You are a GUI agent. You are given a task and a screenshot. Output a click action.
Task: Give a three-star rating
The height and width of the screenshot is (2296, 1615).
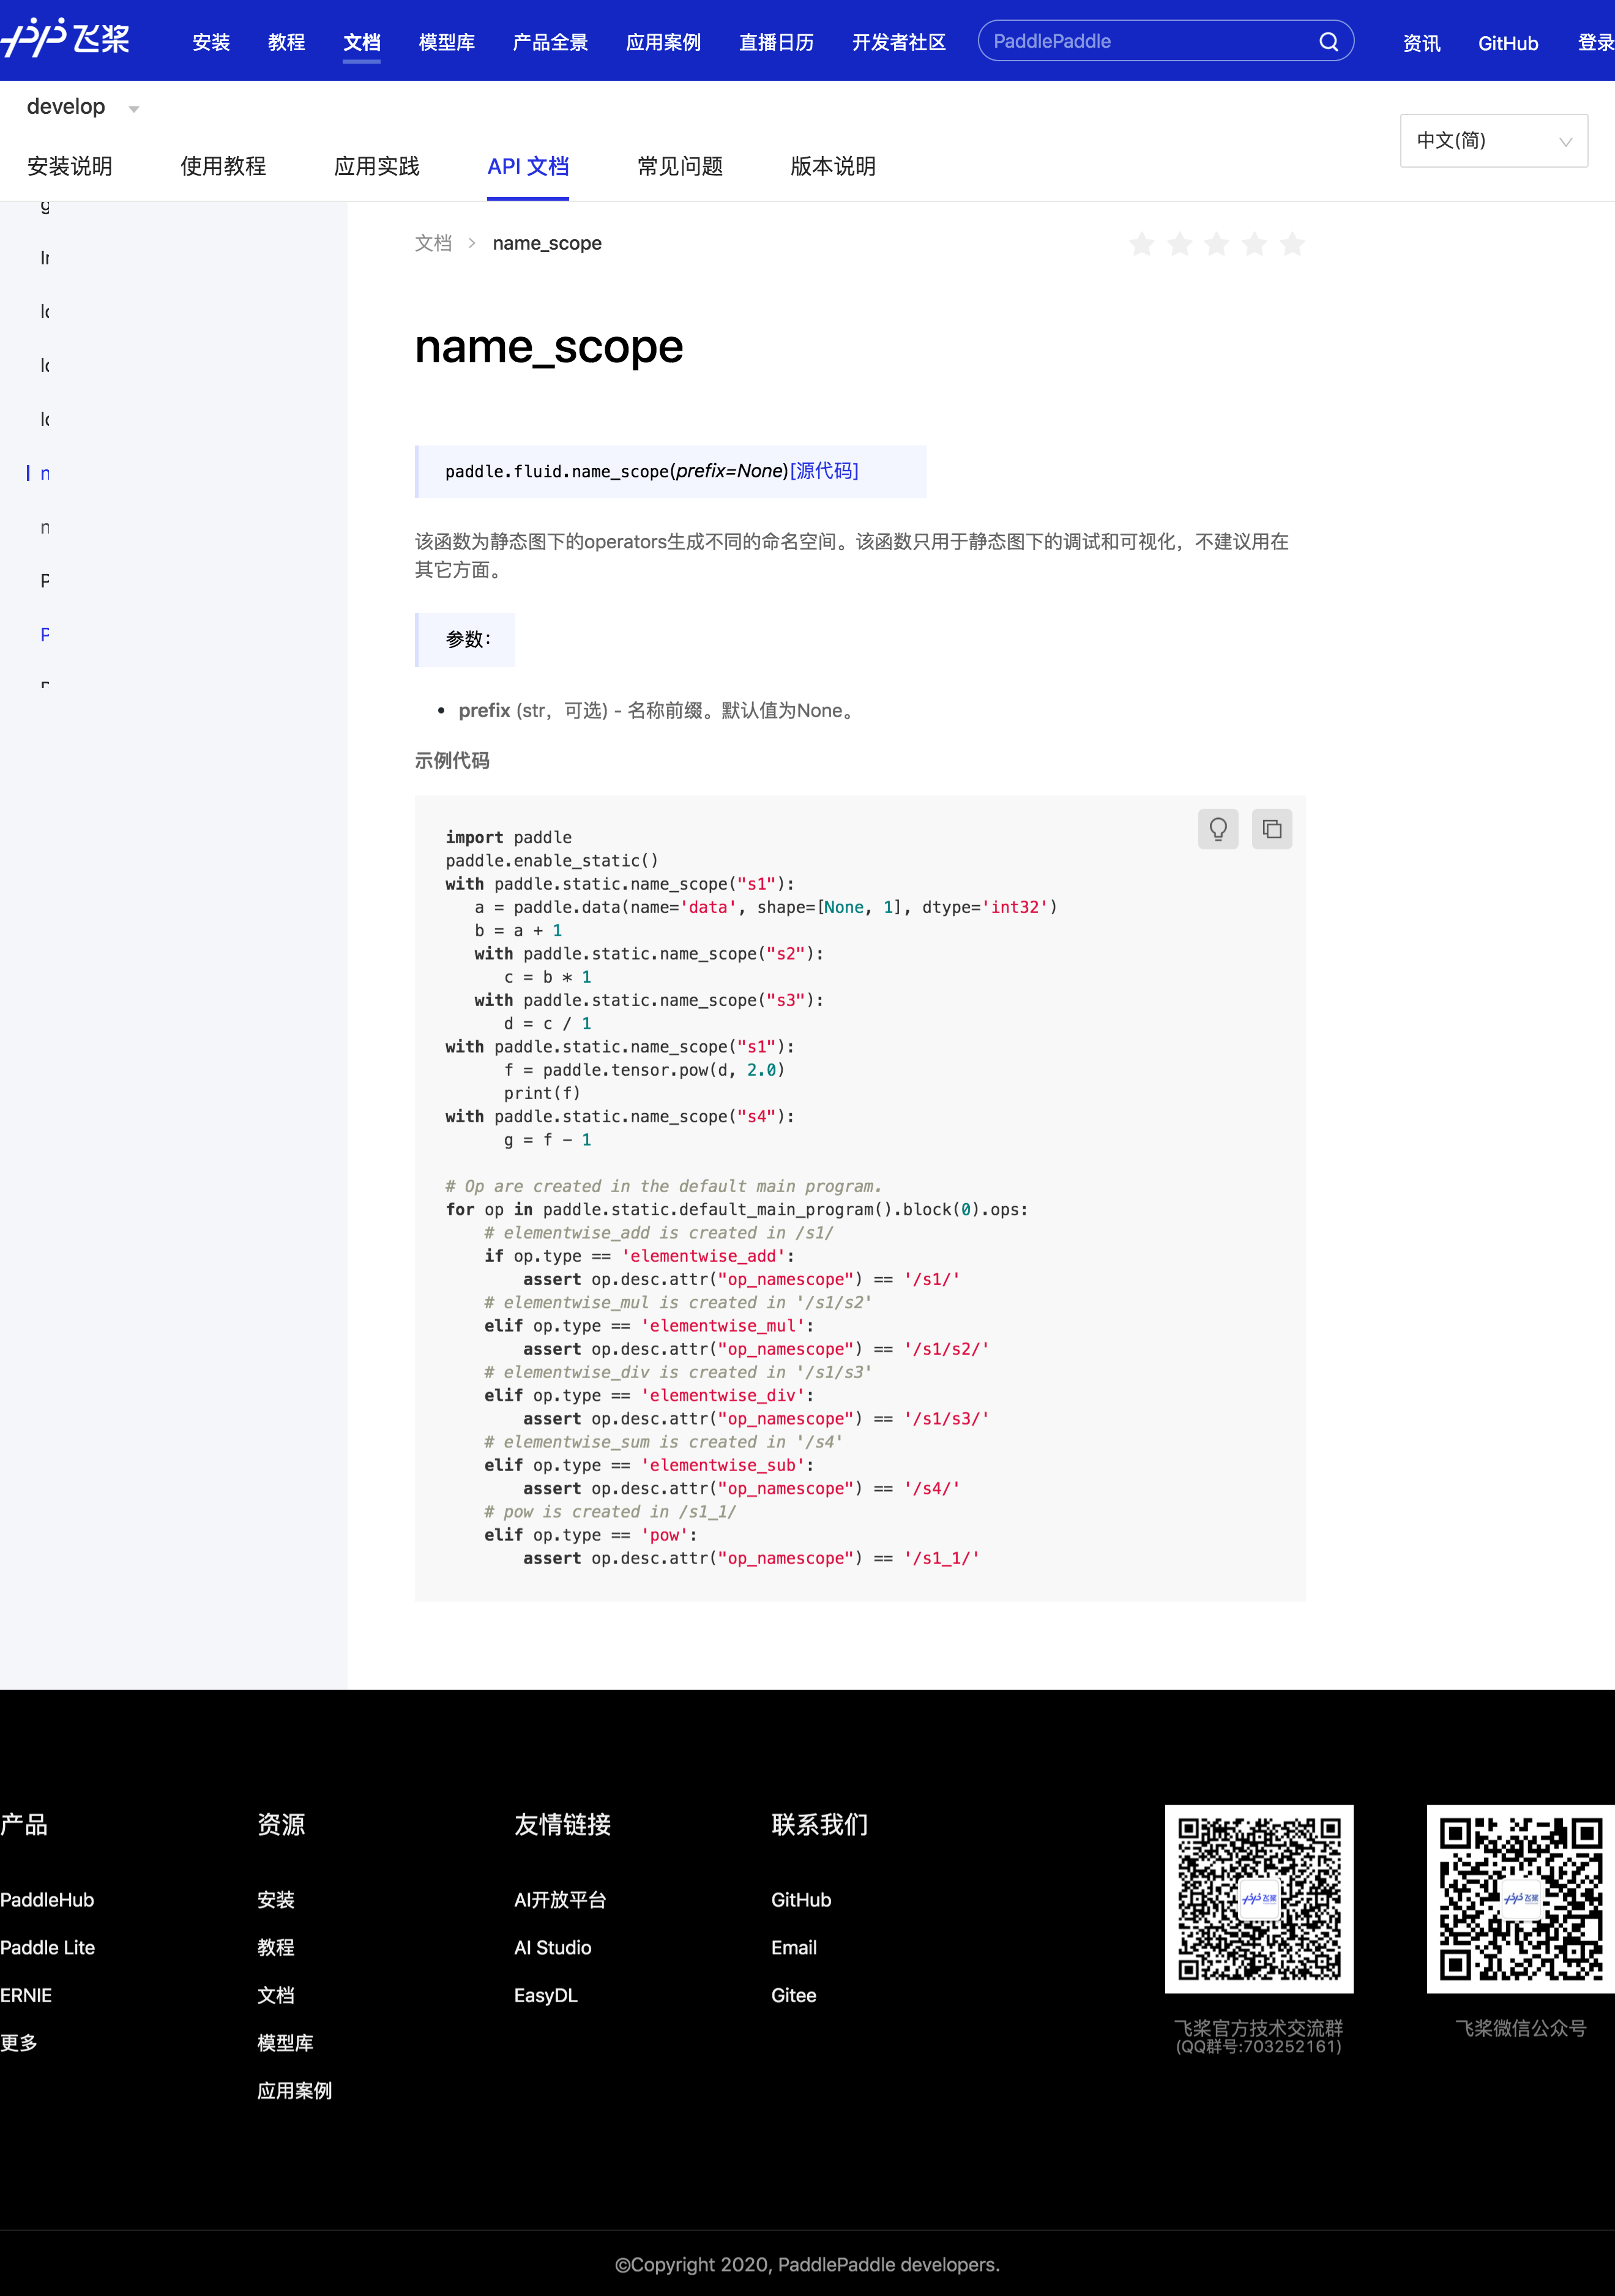1216,244
